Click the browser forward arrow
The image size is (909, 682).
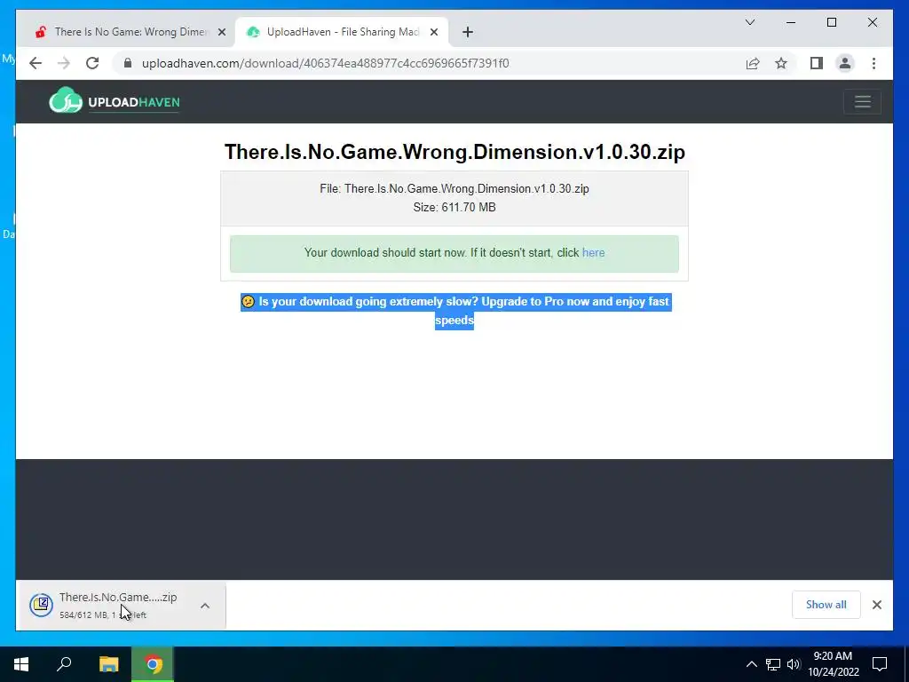64,63
